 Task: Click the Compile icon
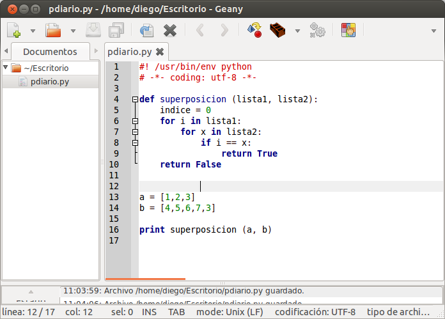click(x=254, y=30)
